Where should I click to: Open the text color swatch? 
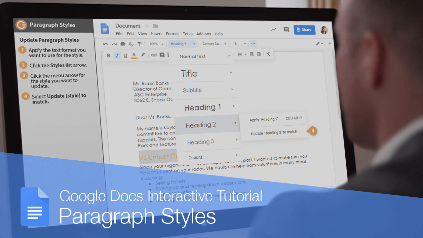pos(134,55)
